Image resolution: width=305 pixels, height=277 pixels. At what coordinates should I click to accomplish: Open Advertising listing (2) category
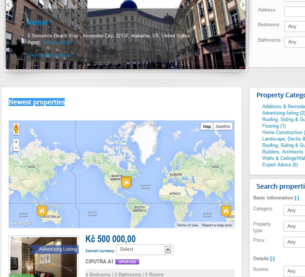coord(283,113)
